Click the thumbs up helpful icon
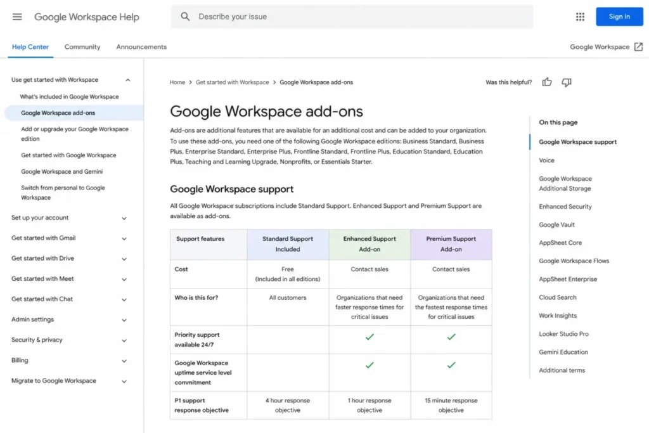This screenshot has height=433, width=649. pos(547,82)
